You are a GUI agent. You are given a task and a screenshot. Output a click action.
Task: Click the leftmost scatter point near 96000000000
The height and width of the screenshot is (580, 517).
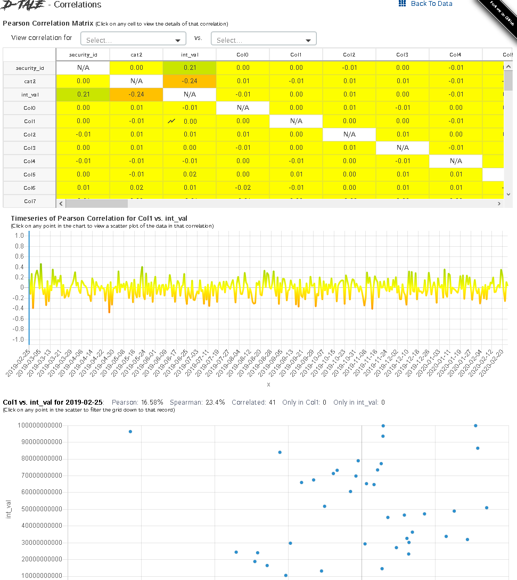pos(130,432)
